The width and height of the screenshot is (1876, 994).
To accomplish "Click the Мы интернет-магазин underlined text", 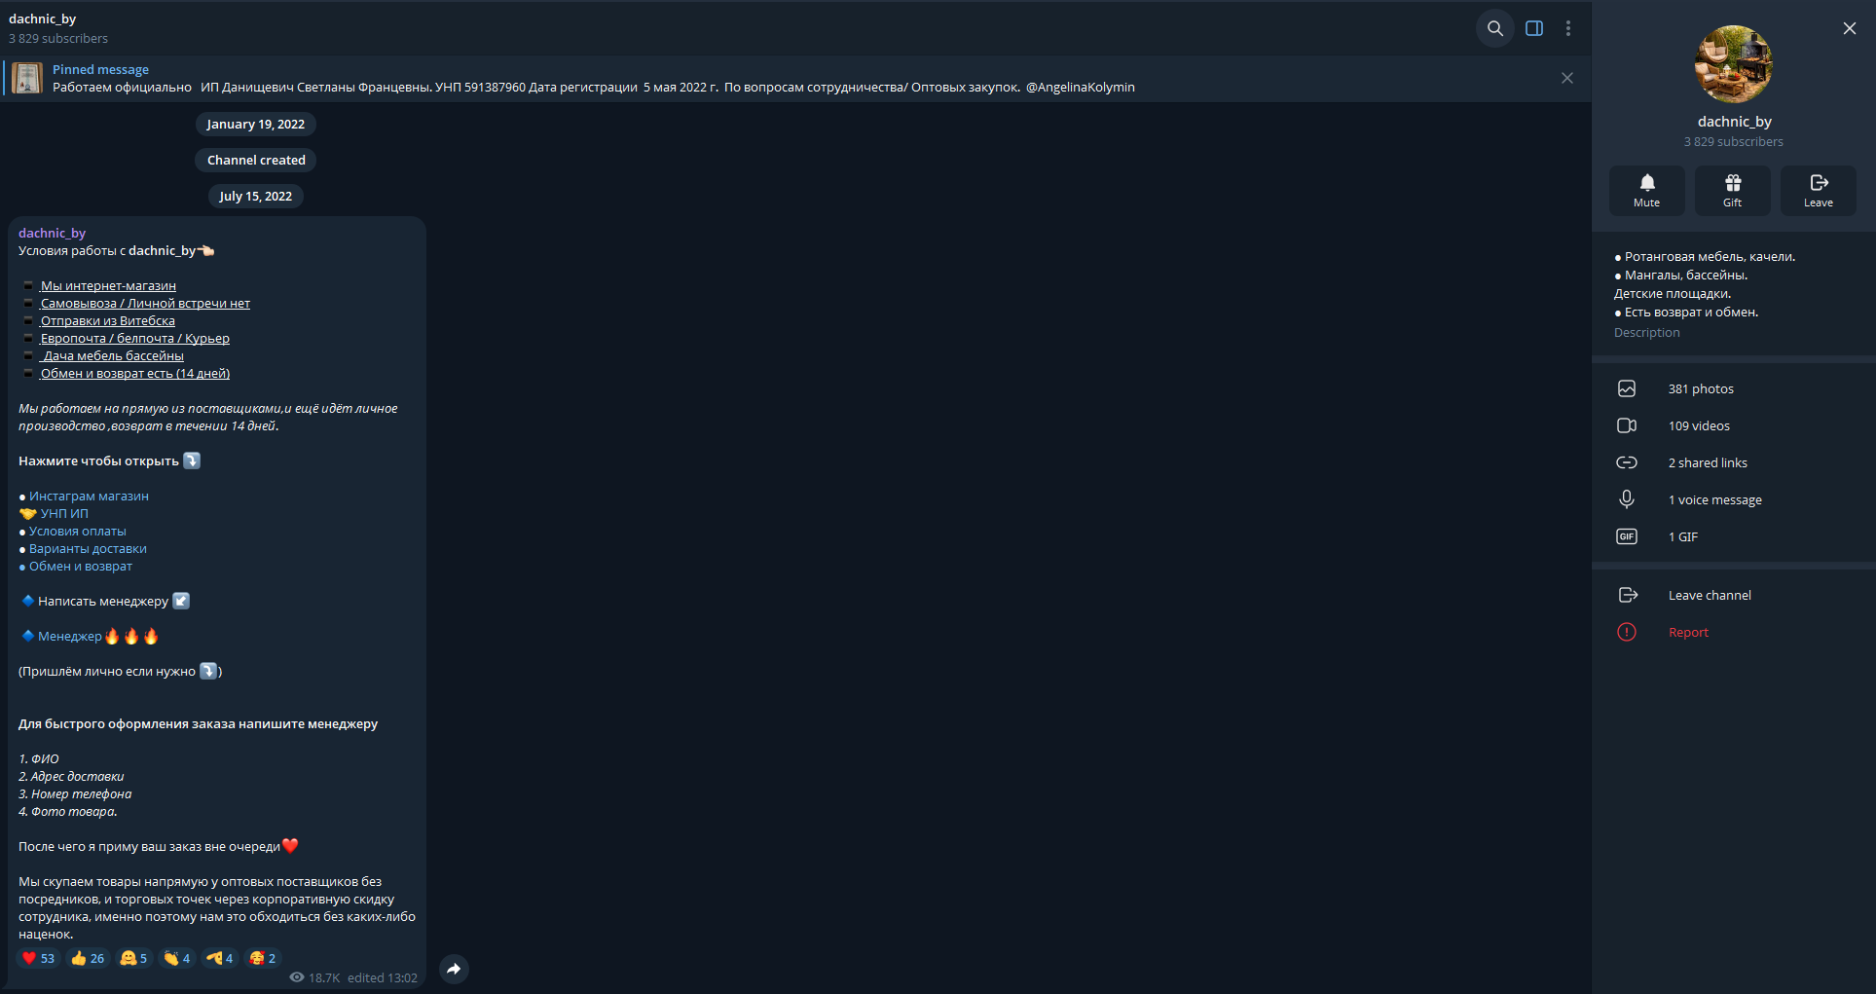I will click(x=108, y=285).
